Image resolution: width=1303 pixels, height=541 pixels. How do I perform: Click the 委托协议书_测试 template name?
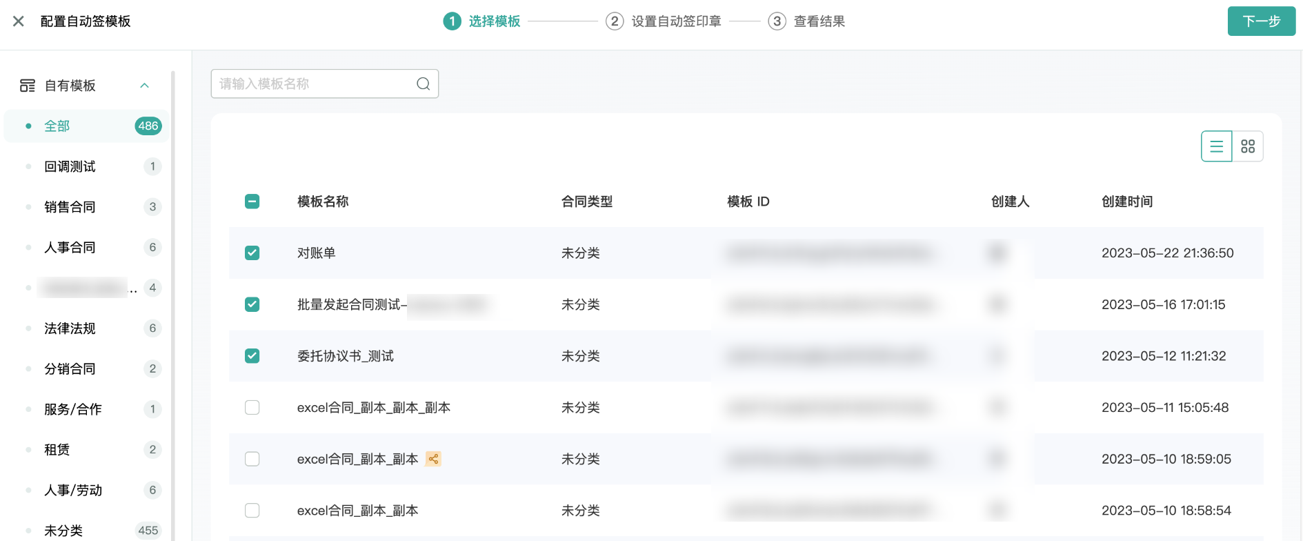point(346,356)
